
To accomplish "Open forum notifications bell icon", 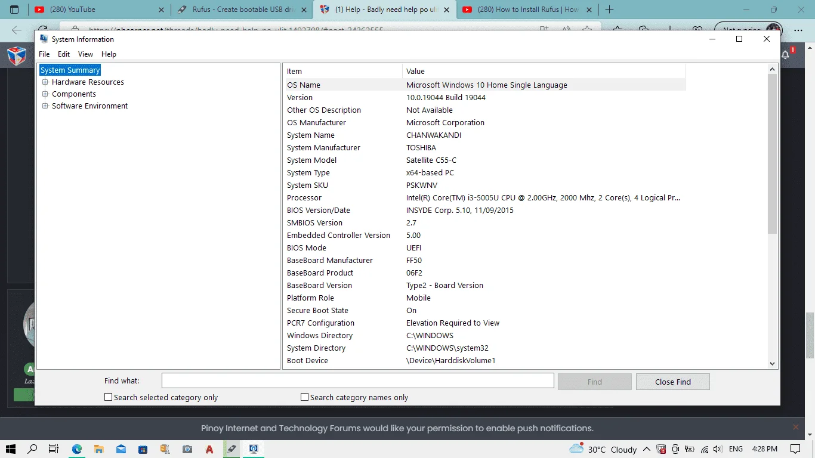I will pos(786,54).
